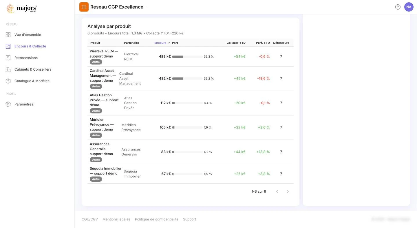417x228 pixels.
Task: Click Séquoia Immobilier — support démo product
Action: (x=106, y=171)
